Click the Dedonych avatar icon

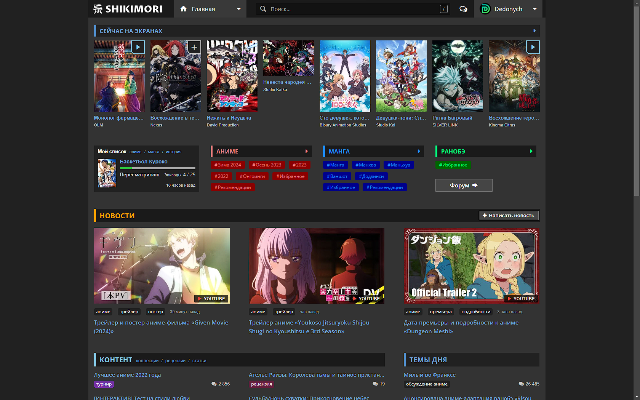coord(485,9)
